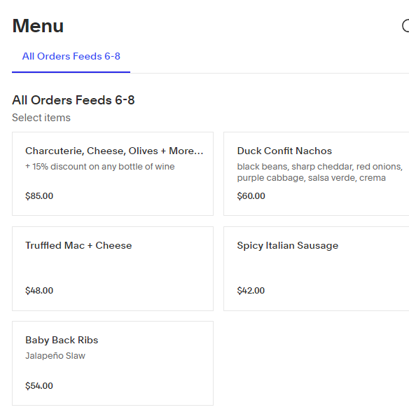Click the black beans, sharp cheddar description
Viewport: 409px width, 412px height.
(x=319, y=172)
